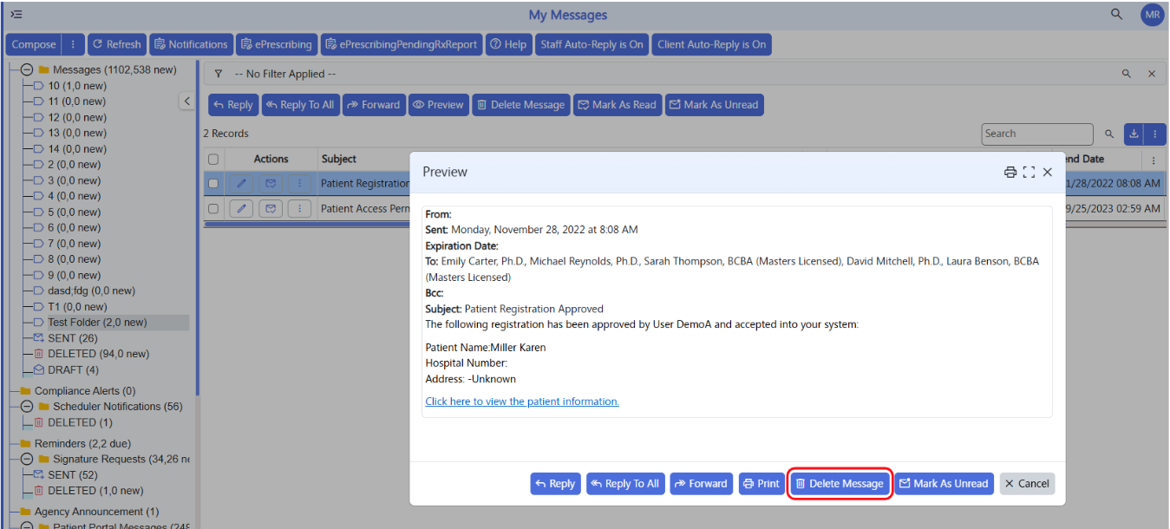Open the MR user avatar menu
Image resolution: width=1170 pixels, height=529 pixels.
[x=1152, y=15]
